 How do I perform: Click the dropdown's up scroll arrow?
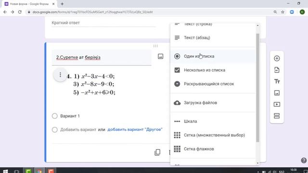(x=257, y=25)
